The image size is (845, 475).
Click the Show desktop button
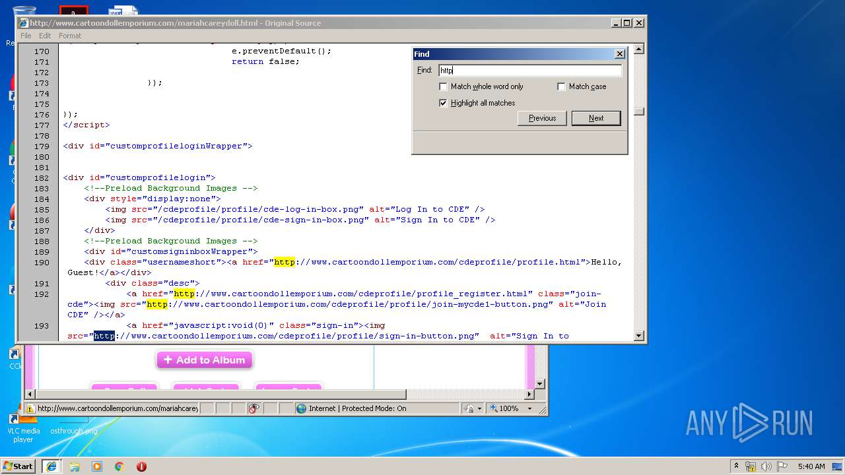click(838, 466)
